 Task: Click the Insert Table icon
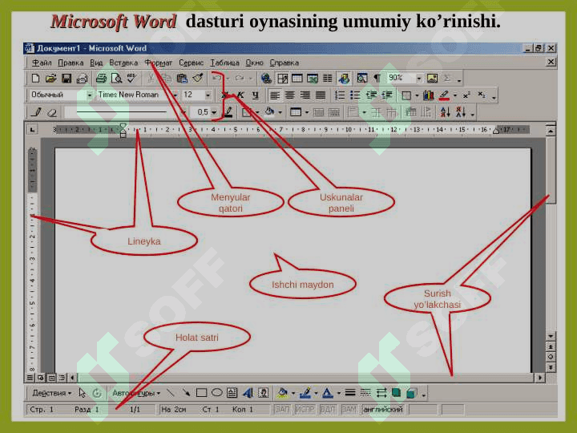297,78
